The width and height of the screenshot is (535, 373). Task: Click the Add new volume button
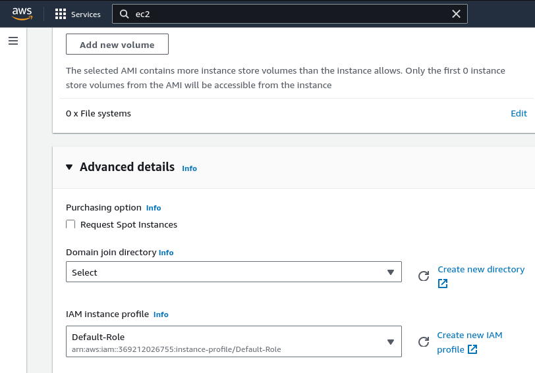117,44
